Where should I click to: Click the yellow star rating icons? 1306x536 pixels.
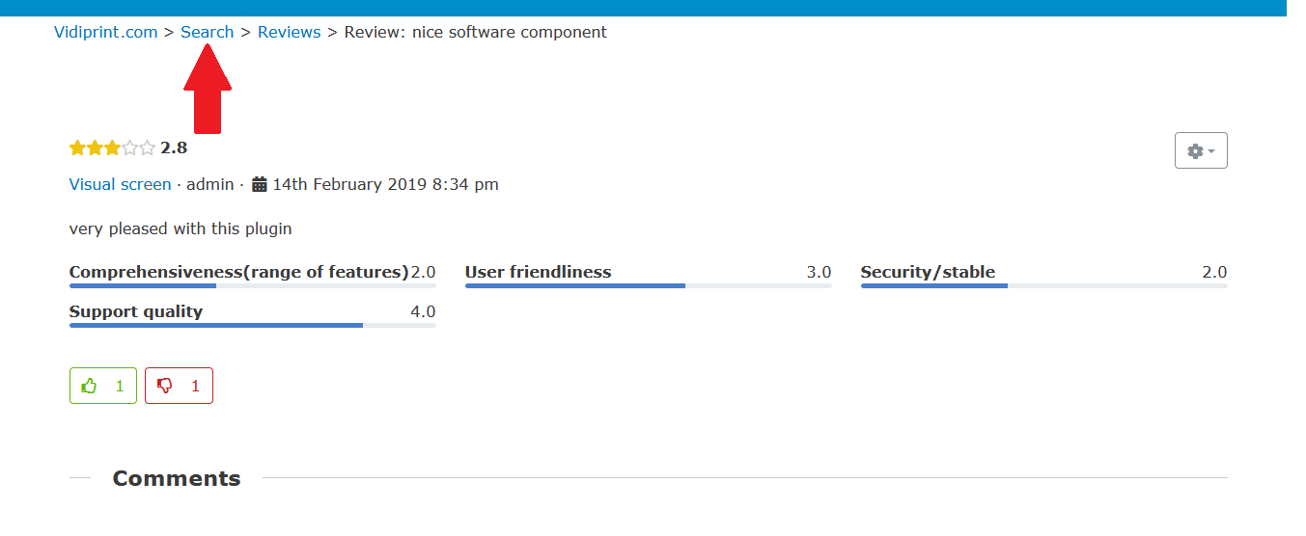click(x=95, y=147)
